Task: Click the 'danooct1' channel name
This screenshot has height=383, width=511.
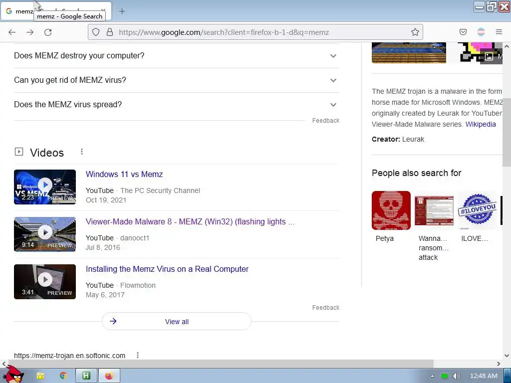Action: point(135,238)
